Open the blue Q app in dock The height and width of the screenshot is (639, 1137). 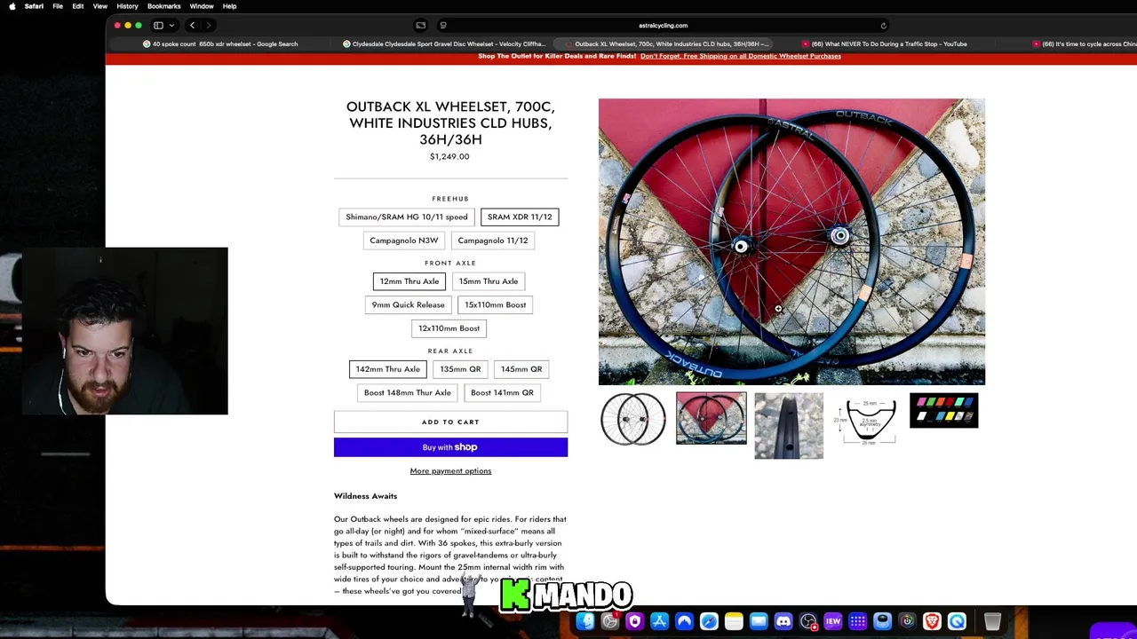[x=957, y=622]
